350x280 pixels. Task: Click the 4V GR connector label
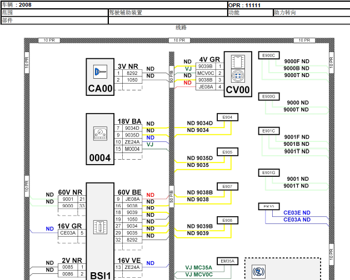click(209, 59)
